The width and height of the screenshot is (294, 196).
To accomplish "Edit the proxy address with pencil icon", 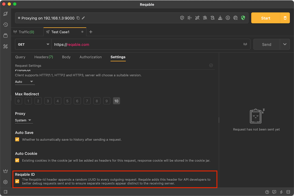I will 83,18.
